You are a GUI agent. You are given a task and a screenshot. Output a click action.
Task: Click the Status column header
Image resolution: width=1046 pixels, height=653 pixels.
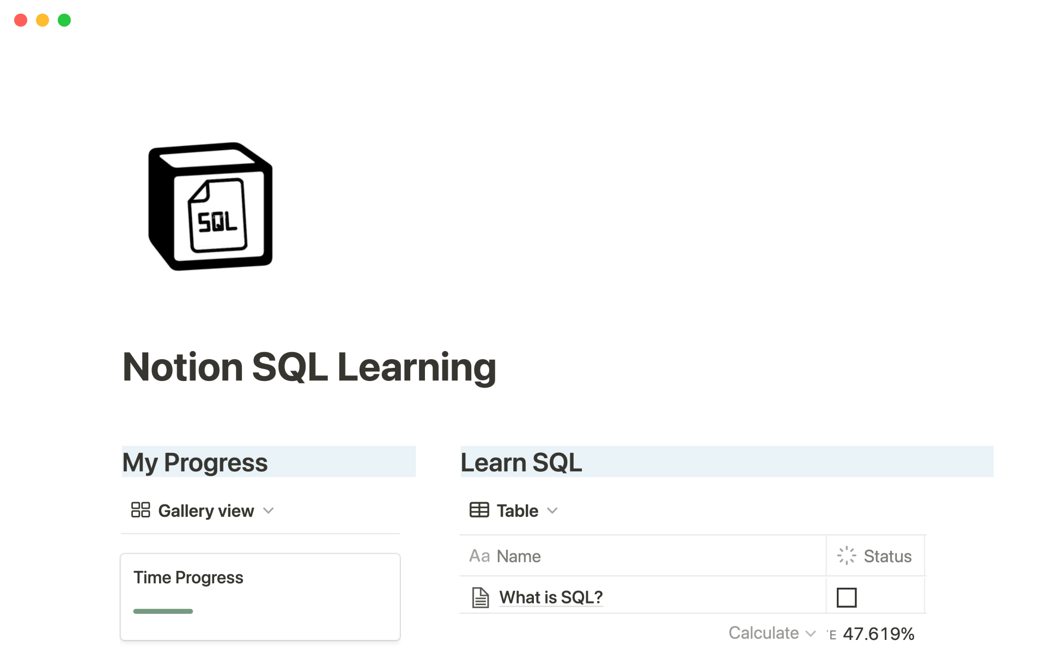pos(887,556)
